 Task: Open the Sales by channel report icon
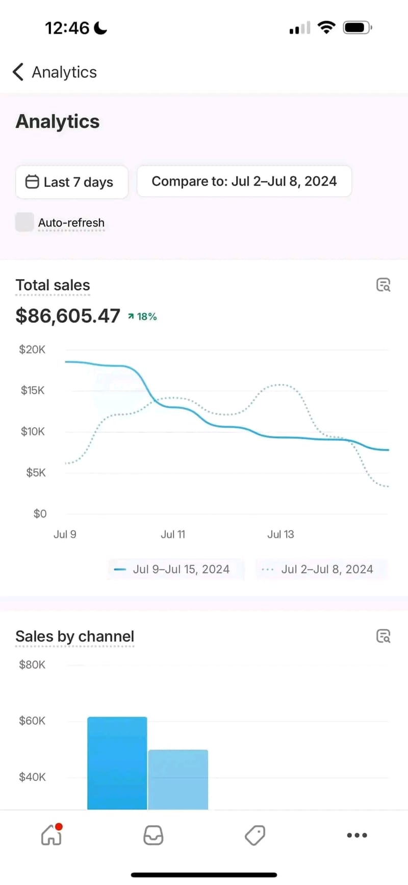click(x=383, y=636)
